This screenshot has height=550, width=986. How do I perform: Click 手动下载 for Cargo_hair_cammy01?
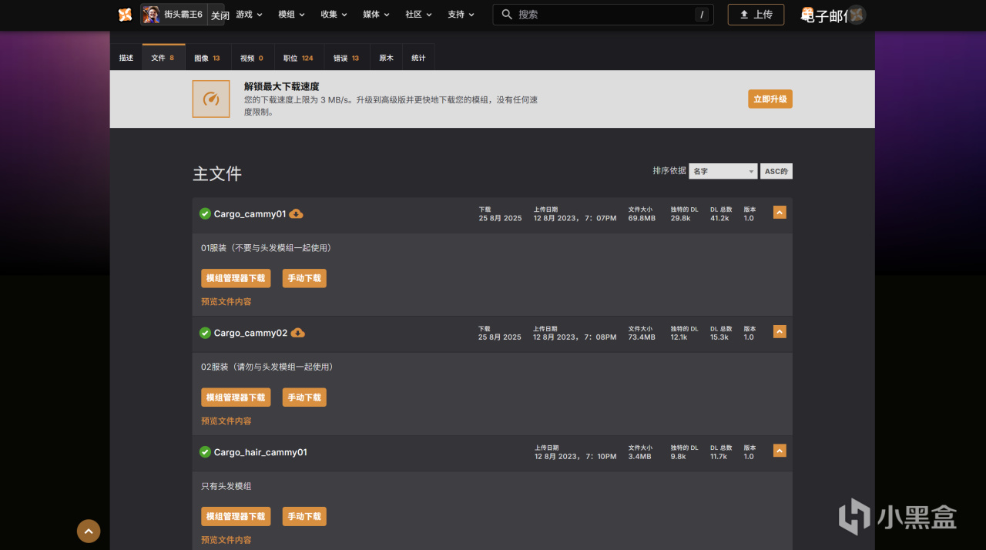pos(304,516)
